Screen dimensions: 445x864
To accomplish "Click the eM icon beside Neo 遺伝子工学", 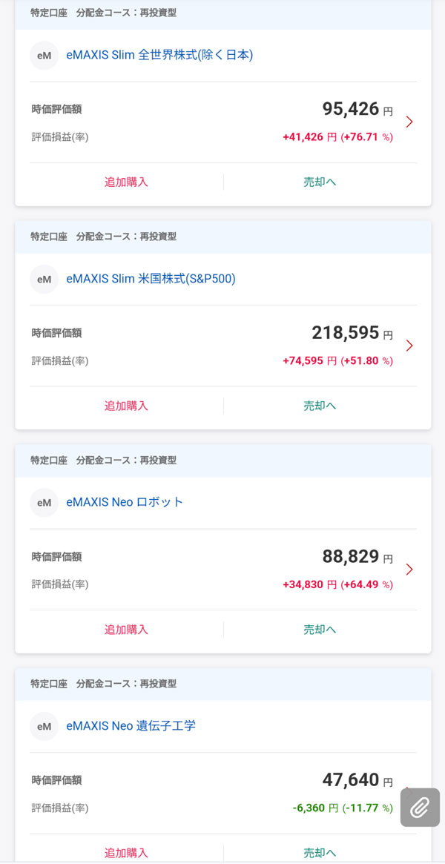I will [44, 727].
